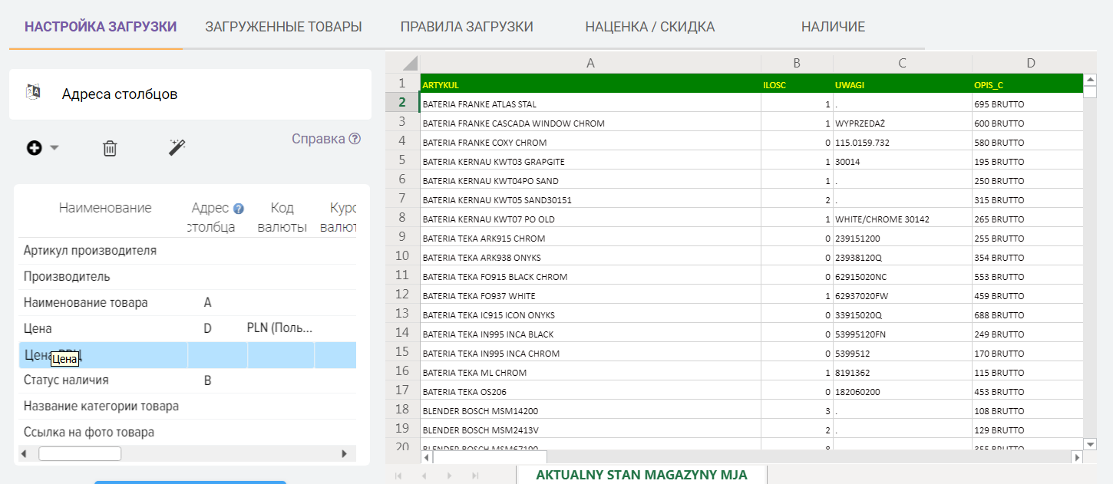Viewport: 1113px width, 484px height.
Task: Open the Наличие tab
Action: (833, 27)
